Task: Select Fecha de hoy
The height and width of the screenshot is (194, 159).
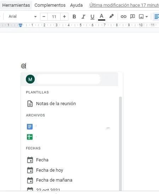Action: tap(69, 170)
